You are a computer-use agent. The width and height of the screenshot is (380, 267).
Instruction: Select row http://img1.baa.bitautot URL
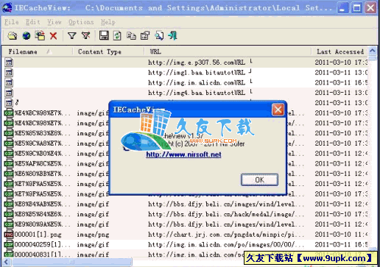[x=197, y=73]
